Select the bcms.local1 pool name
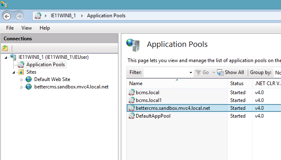Image resolution: width=281 pixels, height=160 pixels. tap(149, 100)
